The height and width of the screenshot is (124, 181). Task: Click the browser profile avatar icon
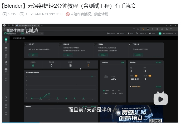click(4, 25)
